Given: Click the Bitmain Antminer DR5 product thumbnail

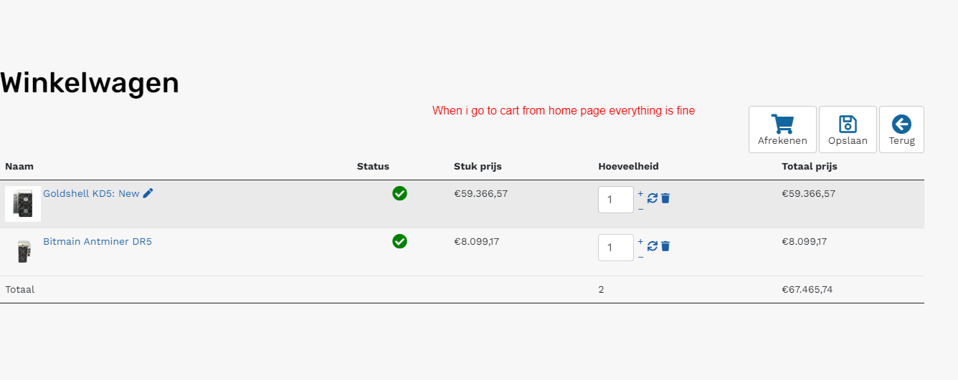Looking at the screenshot, I should (x=24, y=251).
